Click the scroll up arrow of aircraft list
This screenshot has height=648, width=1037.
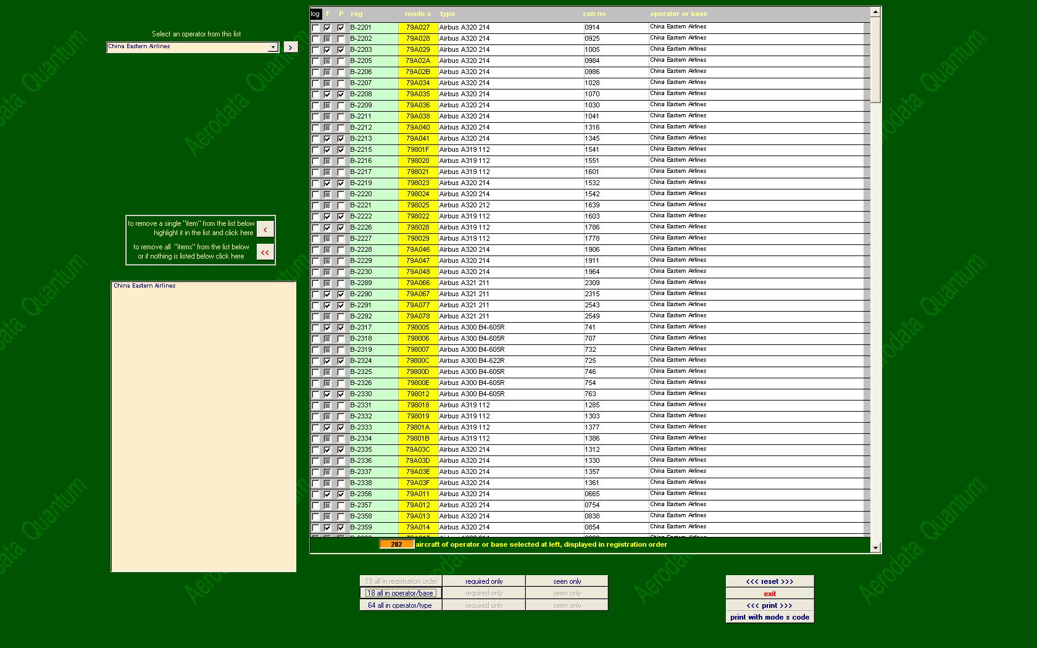pyautogui.click(x=875, y=12)
